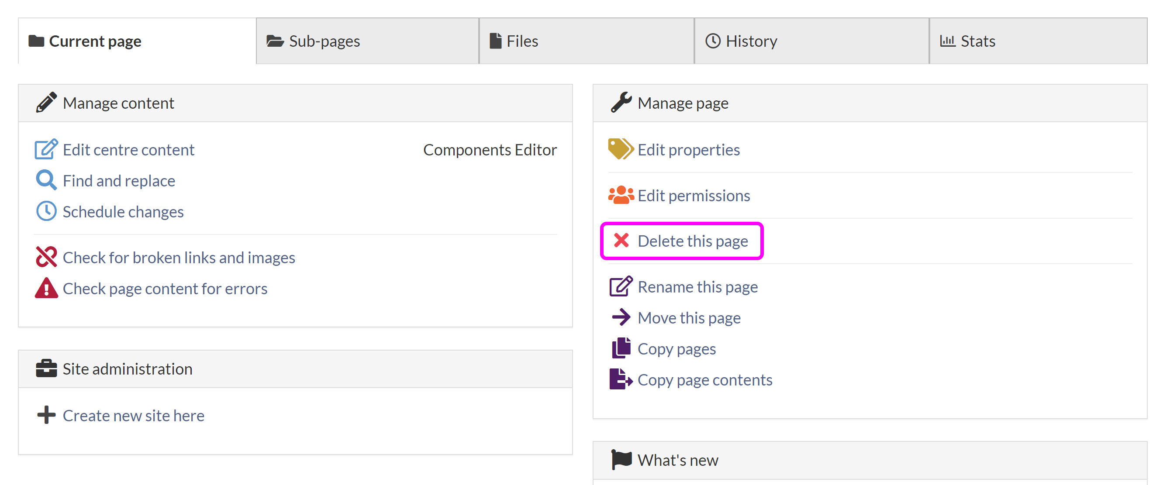
Task: Click the plus icon for new site
Action: [x=46, y=415]
